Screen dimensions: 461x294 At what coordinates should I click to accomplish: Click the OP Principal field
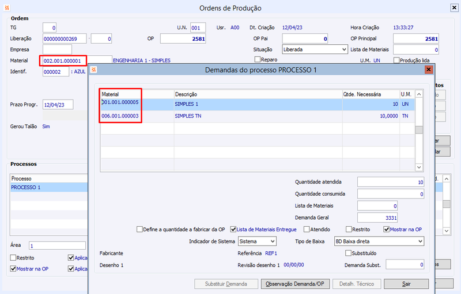(416, 39)
